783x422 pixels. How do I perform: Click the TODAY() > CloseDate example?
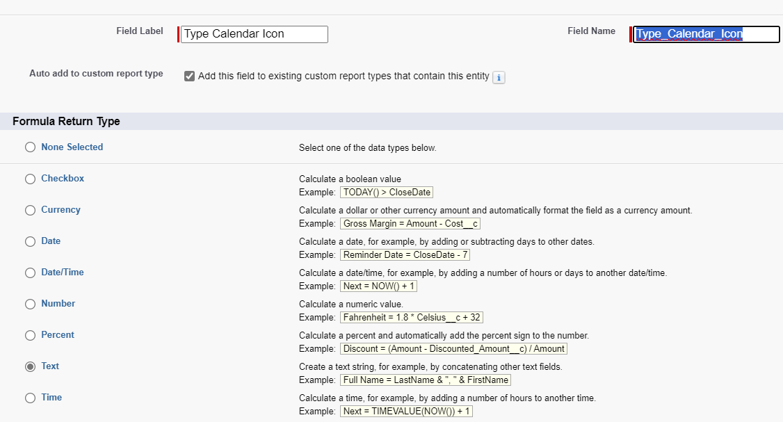(387, 193)
